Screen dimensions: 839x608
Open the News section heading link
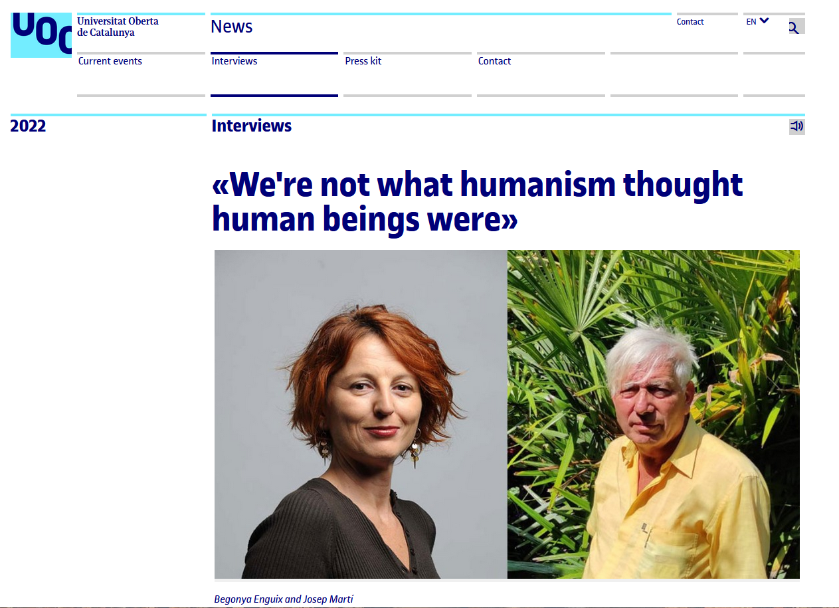point(232,27)
